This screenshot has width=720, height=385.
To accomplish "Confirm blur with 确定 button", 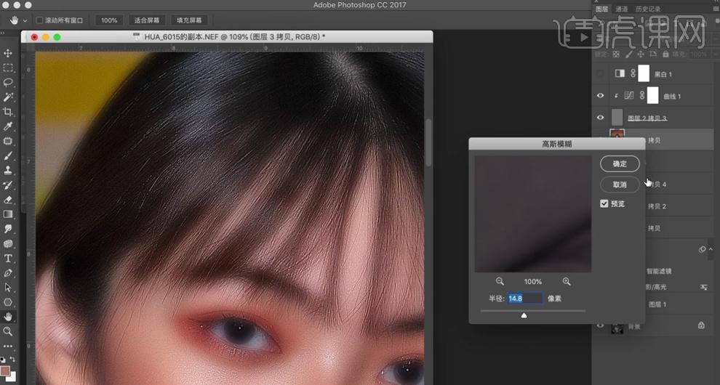I will coord(620,164).
